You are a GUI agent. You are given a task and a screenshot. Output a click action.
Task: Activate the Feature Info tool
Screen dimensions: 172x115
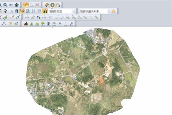[52, 5]
